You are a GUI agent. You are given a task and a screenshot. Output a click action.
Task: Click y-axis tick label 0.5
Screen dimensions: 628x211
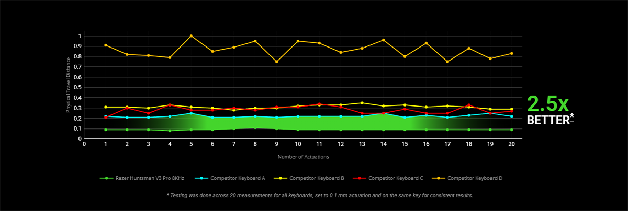coord(77,88)
